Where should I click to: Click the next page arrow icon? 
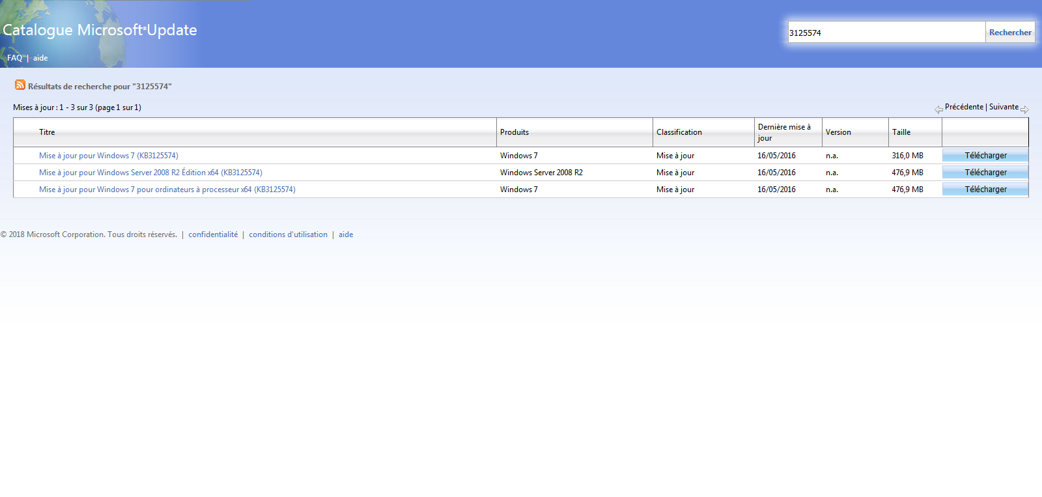pos(1024,109)
